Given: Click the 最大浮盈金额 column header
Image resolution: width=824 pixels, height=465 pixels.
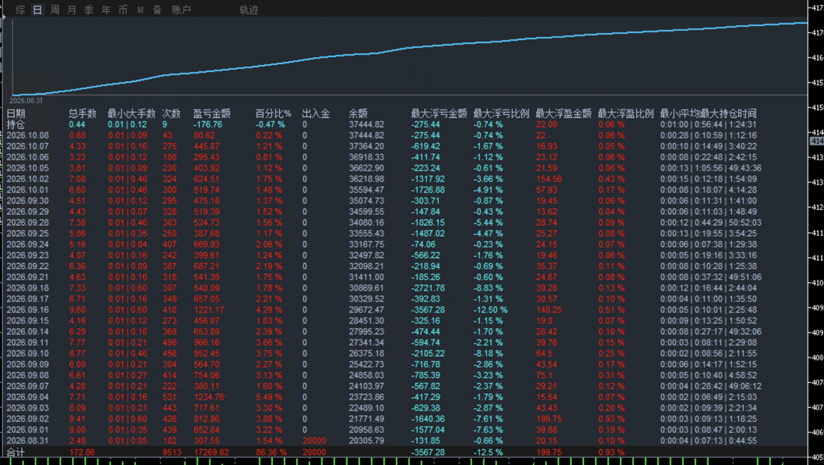Looking at the screenshot, I should (x=564, y=113).
